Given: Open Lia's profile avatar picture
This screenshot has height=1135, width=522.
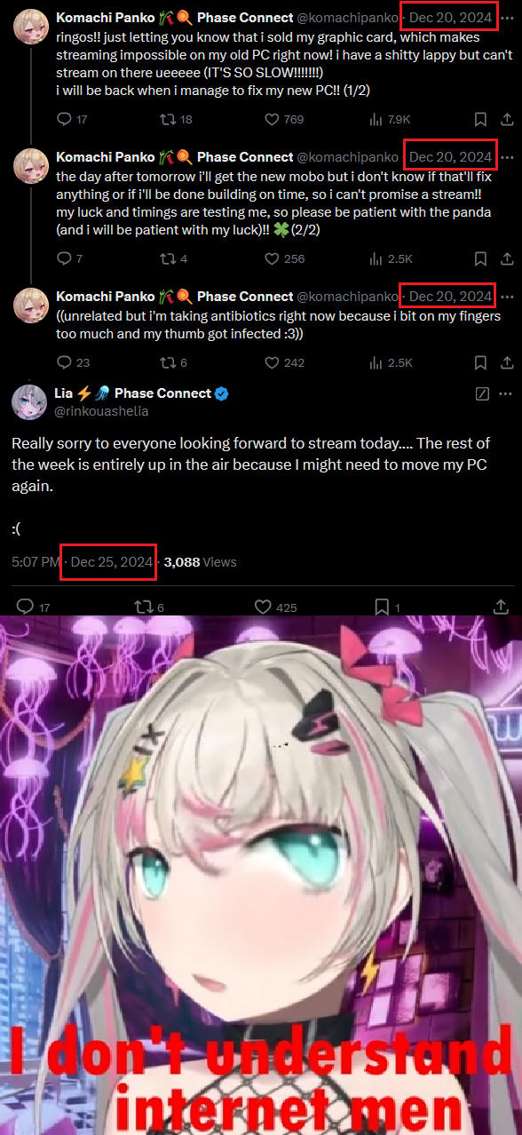Looking at the screenshot, I should click(29, 401).
